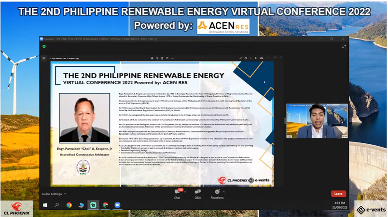Enter full screen using the expand arrows icon

[x=344, y=46]
